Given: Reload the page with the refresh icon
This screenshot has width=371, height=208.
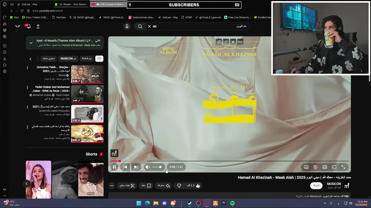Looking at the screenshot, I should click(22, 11).
